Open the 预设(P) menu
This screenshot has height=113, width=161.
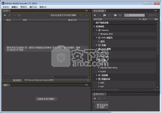pos(24,7)
